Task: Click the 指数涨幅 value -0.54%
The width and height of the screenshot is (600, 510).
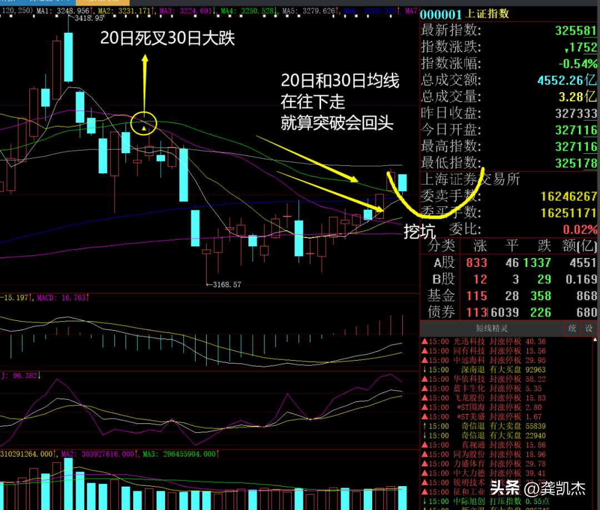Action: pos(577,63)
